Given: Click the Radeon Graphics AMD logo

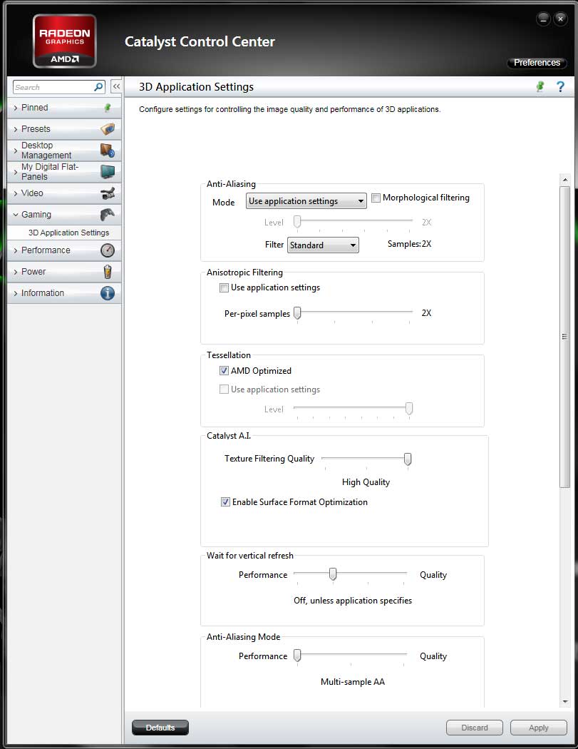Looking at the screenshot, I should click(x=64, y=41).
